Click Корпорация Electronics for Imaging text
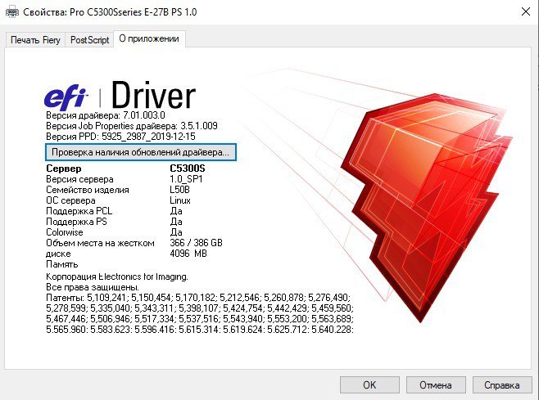 117,276
